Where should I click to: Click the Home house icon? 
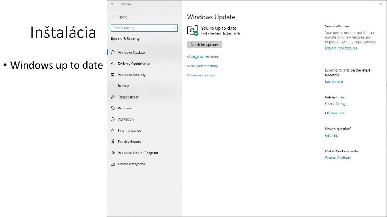pyautogui.click(x=113, y=17)
